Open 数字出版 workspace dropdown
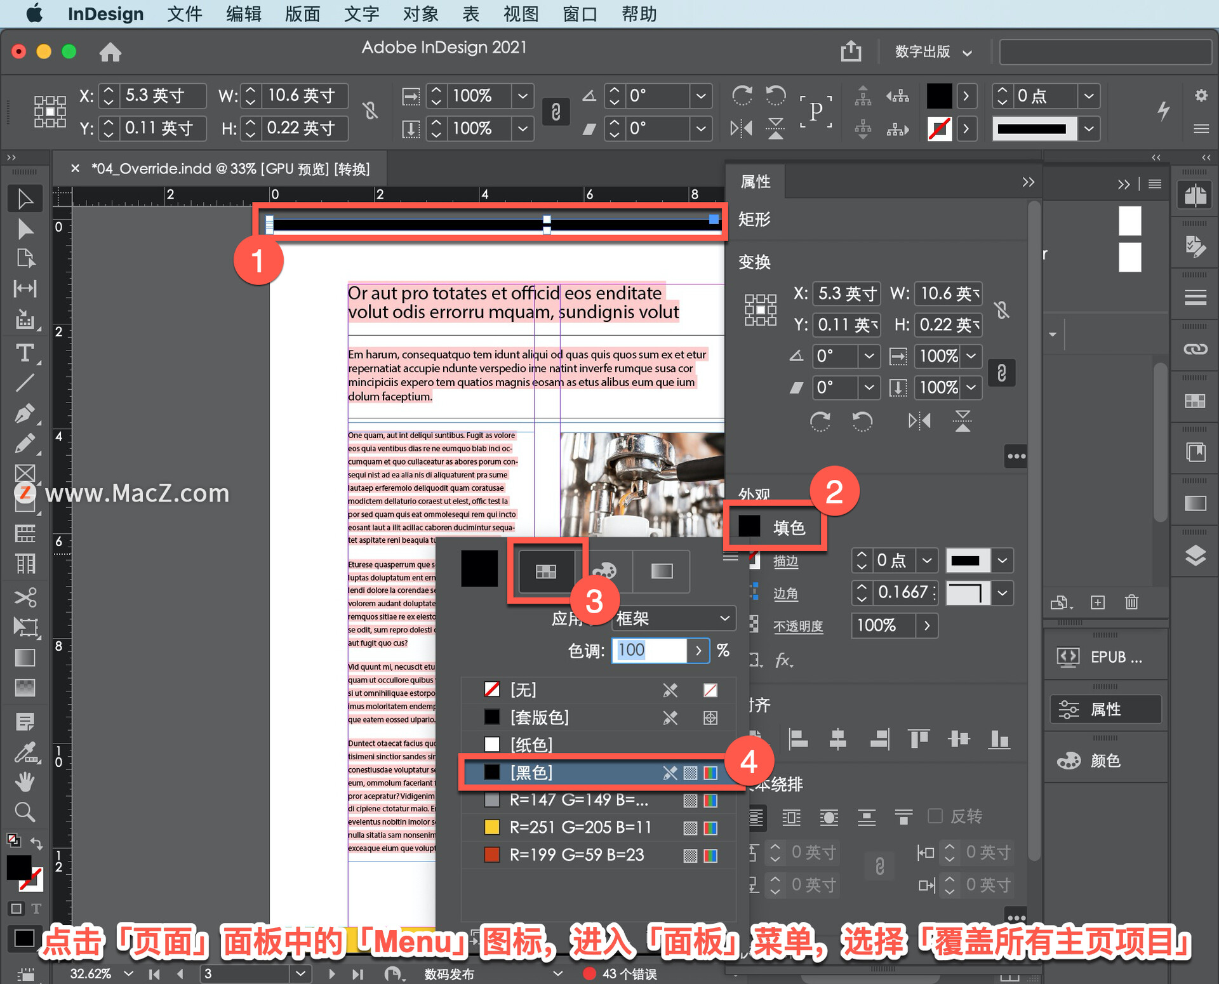This screenshot has height=984, width=1219. [x=933, y=51]
